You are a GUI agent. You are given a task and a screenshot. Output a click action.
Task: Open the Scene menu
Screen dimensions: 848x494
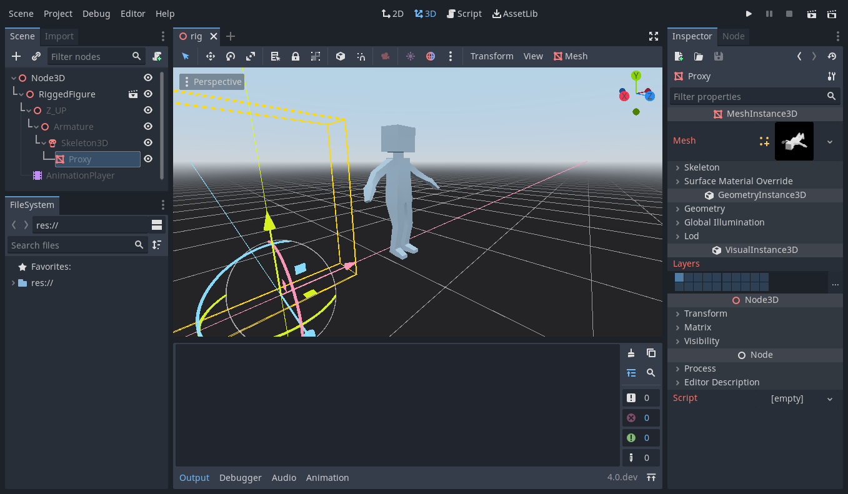click(x=21, y=13)
